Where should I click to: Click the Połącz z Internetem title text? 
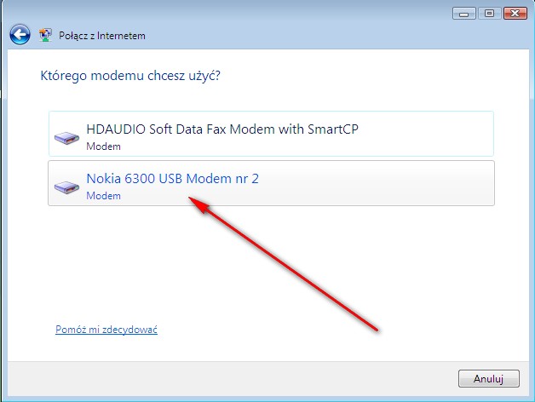pos(102,36)
